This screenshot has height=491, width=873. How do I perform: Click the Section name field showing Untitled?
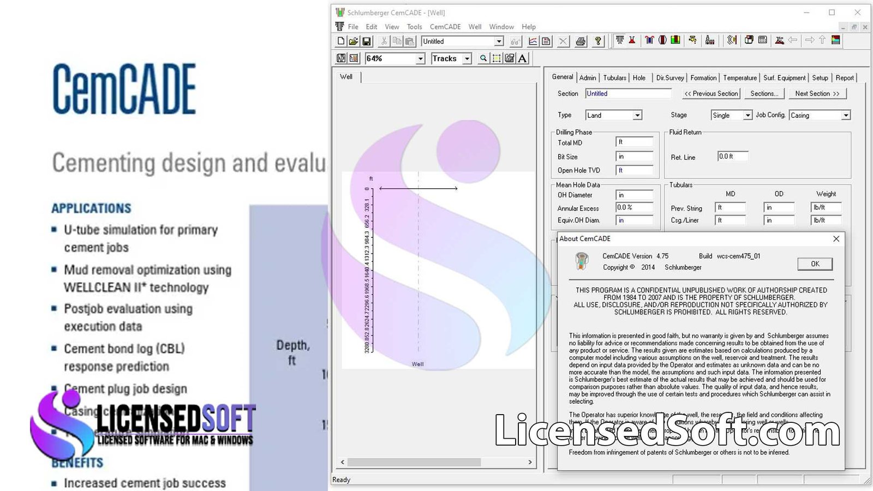tap(629, 94)
